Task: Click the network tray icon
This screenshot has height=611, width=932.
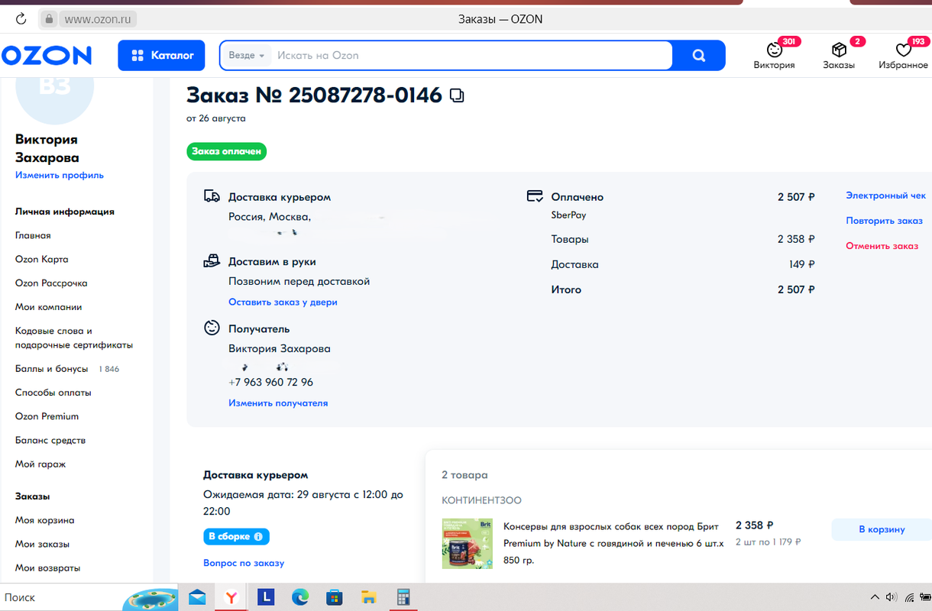Action: point(909,597)
